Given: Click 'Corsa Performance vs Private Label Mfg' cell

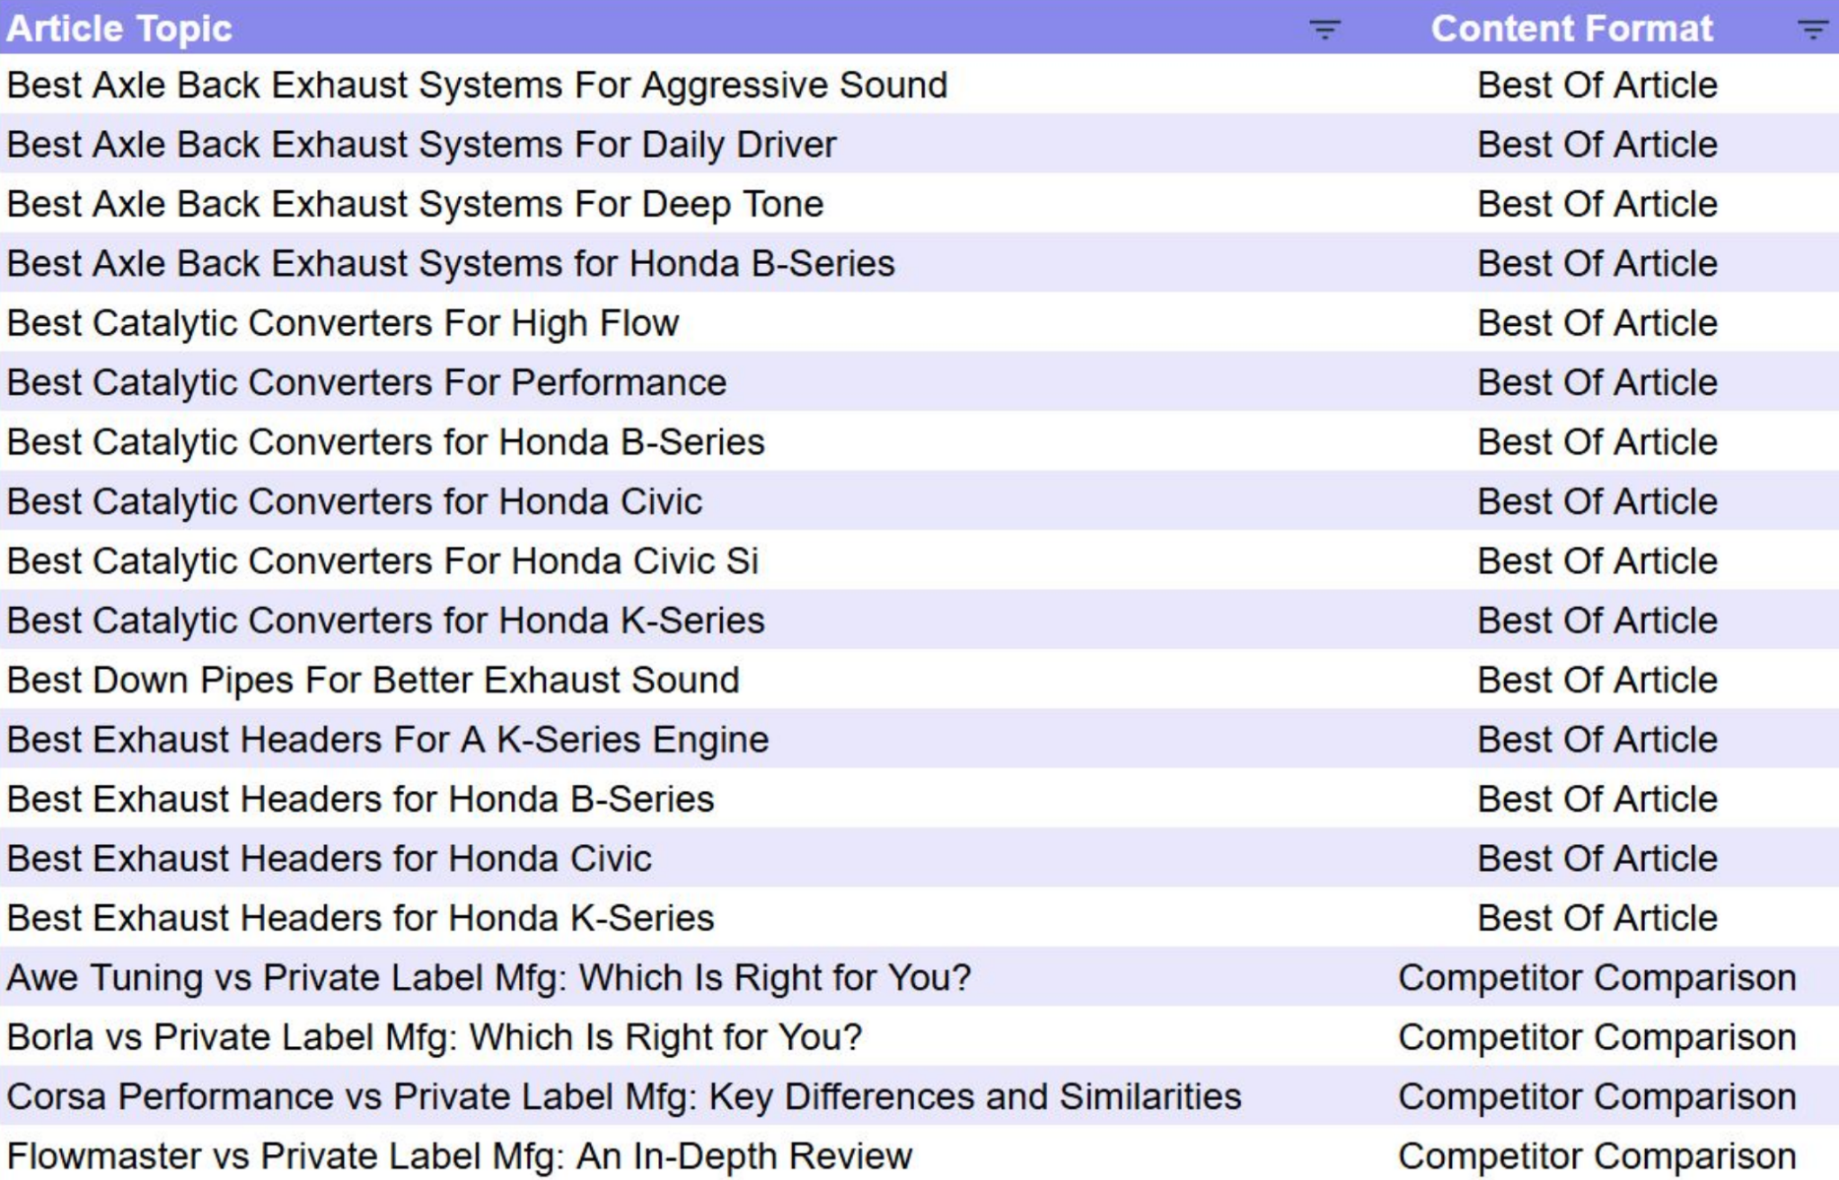Looking at the screenshot, I should 623,1096.
